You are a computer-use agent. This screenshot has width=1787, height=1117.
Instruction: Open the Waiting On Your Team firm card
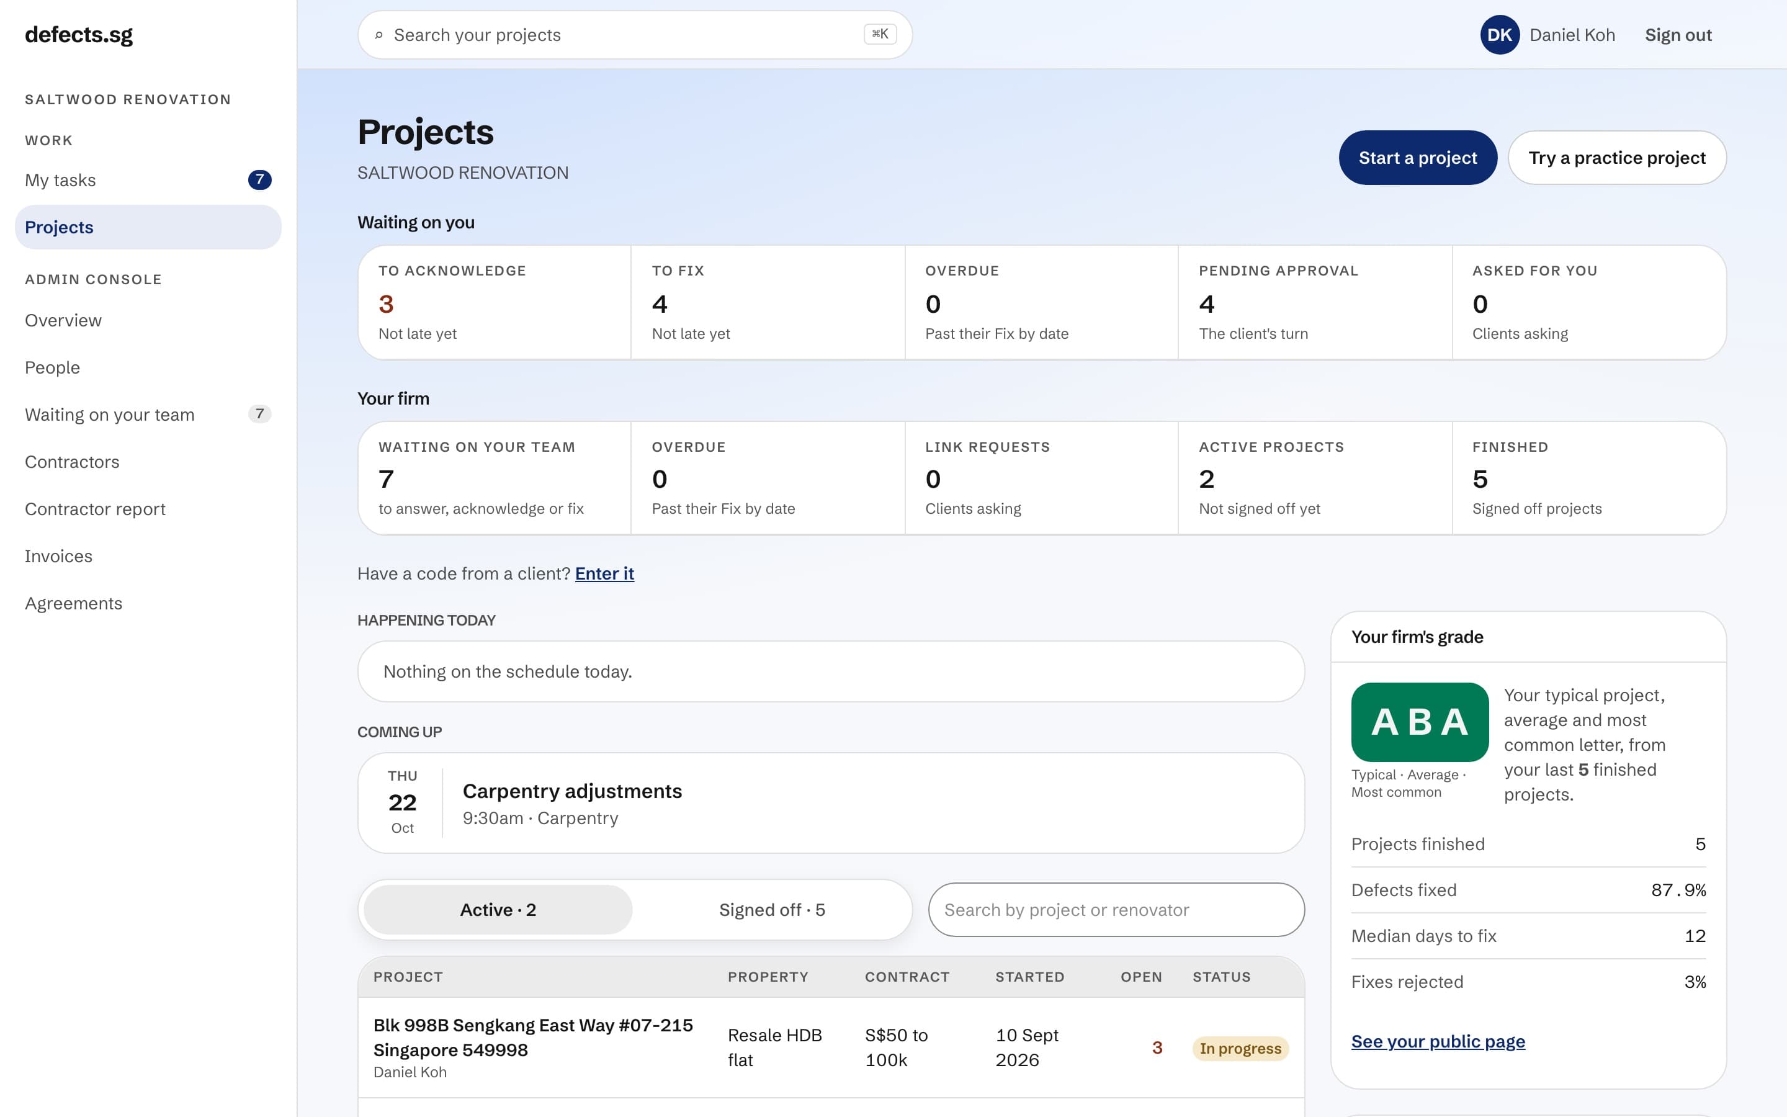point(495,478)
